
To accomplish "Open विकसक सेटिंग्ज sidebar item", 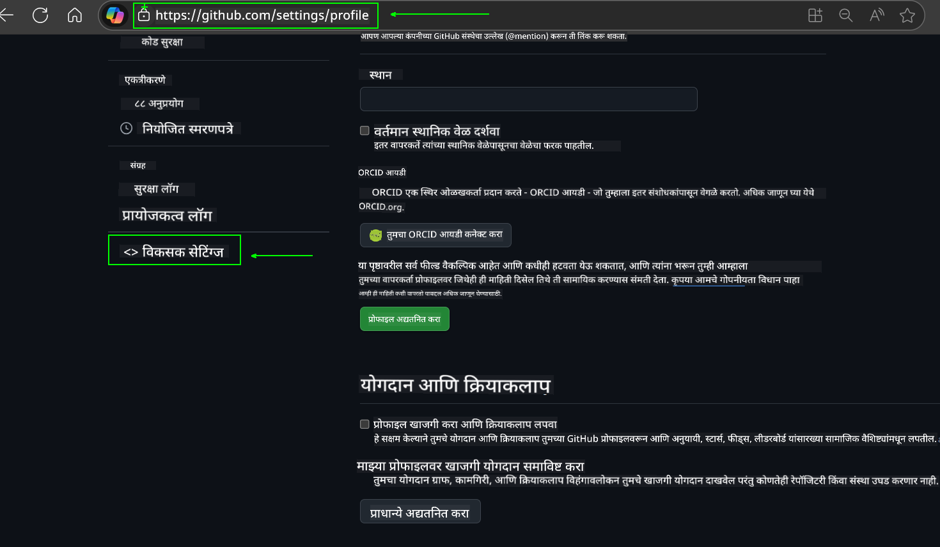I will coord(174,252).
